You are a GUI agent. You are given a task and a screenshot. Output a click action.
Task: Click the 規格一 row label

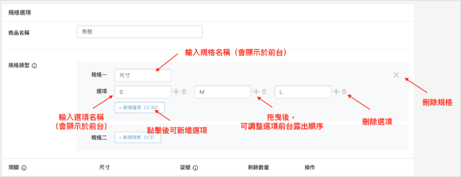pos(99,75)
